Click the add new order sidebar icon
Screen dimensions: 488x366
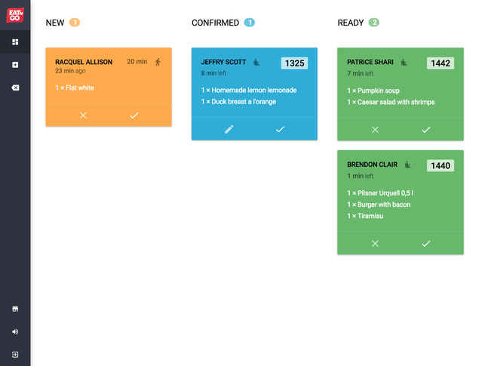pos(15,65)
